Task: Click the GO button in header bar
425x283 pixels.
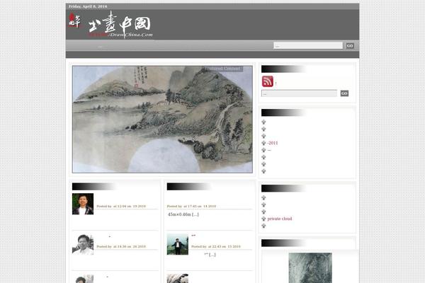Action: (x=350, y=46)
